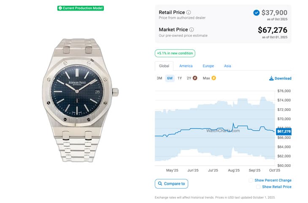This screenshot has width=308, height=203.
Task: Click the magnifier icon in Compare to
Action: coord(159,184)
